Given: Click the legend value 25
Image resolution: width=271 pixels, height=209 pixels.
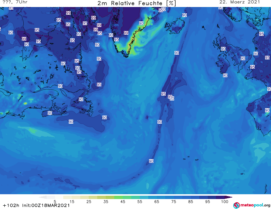Looking at the screenshot, I should tap(89, 202).
